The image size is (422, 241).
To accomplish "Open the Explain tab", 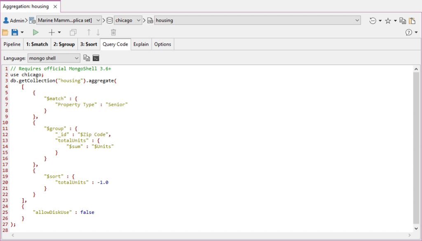I will coord(141,44).
